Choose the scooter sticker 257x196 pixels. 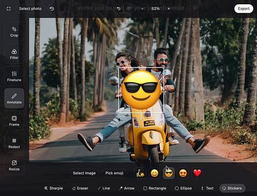point(140,173)
